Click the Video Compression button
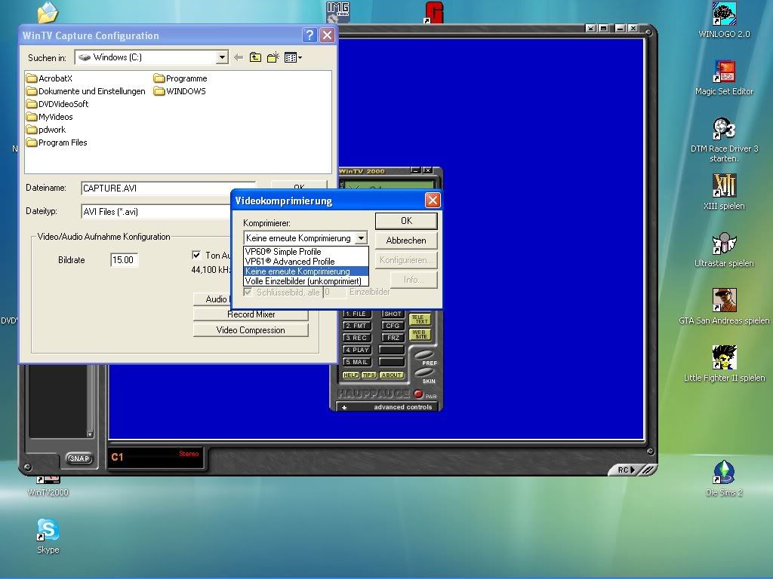The image size is (773, 579). (x=251, y=330)
